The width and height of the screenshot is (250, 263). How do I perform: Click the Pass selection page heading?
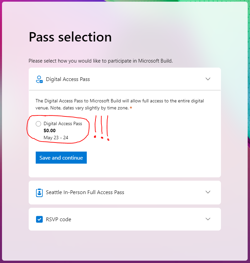pos(70,37)
